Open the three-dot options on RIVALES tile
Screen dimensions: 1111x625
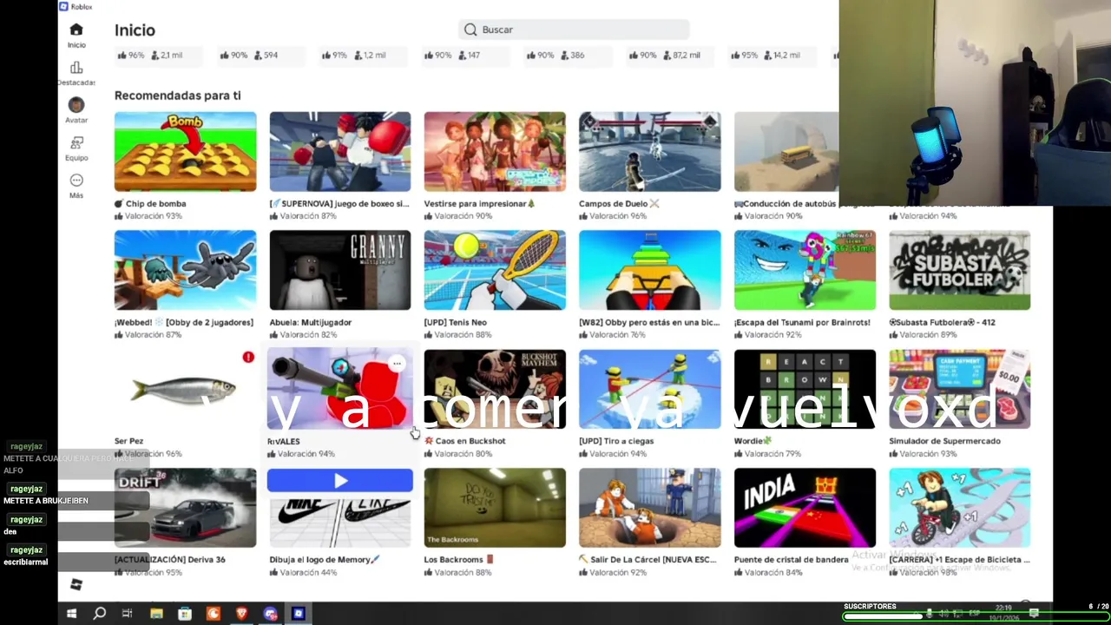tap(397, 364)
